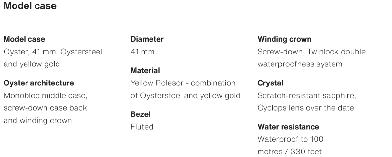Click the bold "Material" label
This screenshot has width=392, height=157.
145,70
